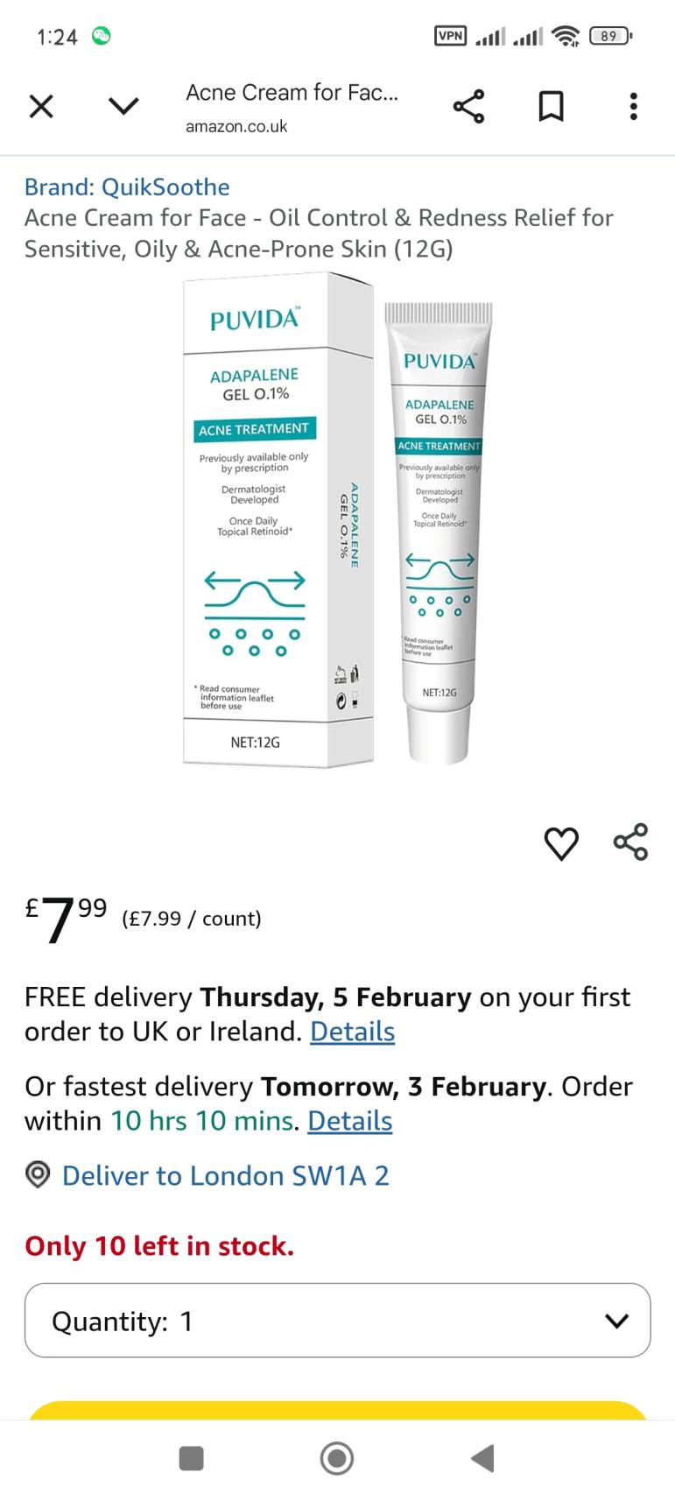Tap Android recent apps square button
This screenshot has width=675, height=1501.
point(191,1458)
